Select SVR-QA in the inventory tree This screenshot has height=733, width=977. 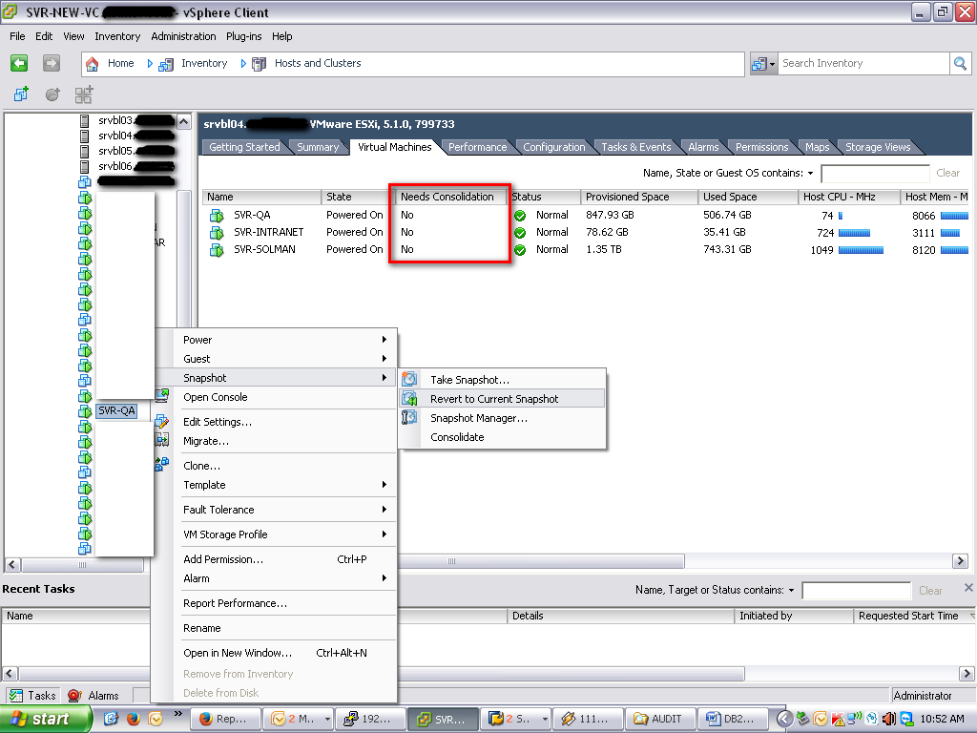click(x=116, y=410)
